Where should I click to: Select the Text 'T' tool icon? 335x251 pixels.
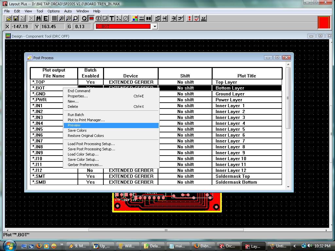(112, 18)
